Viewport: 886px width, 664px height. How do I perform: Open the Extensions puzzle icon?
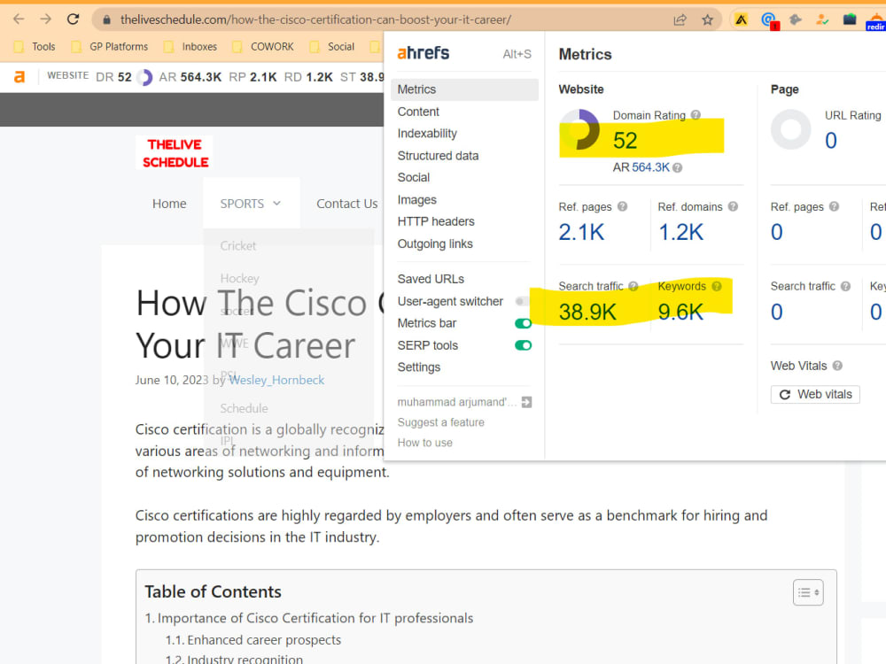796,20
